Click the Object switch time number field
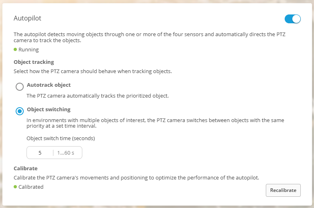Image resolution: width=314 pixels, height=208 pixels. [40, 153]
